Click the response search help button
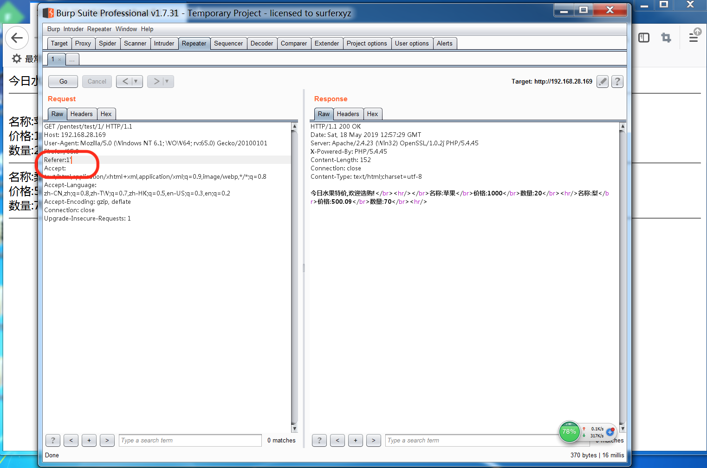Viewport: 707px width, 468px height. tap(319, 440)
